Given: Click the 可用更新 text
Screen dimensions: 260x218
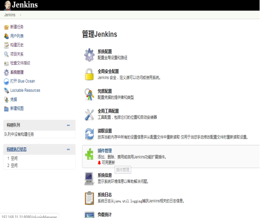Looking at the screenshot, I should pyautogui.click(x=108, y=163).
